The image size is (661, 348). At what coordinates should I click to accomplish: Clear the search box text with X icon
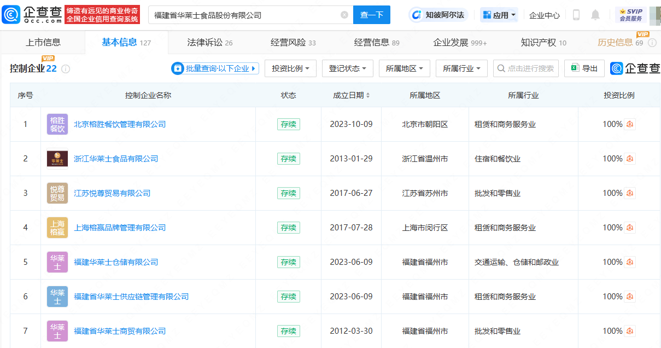pyautogui.click(x=344, y=15)
